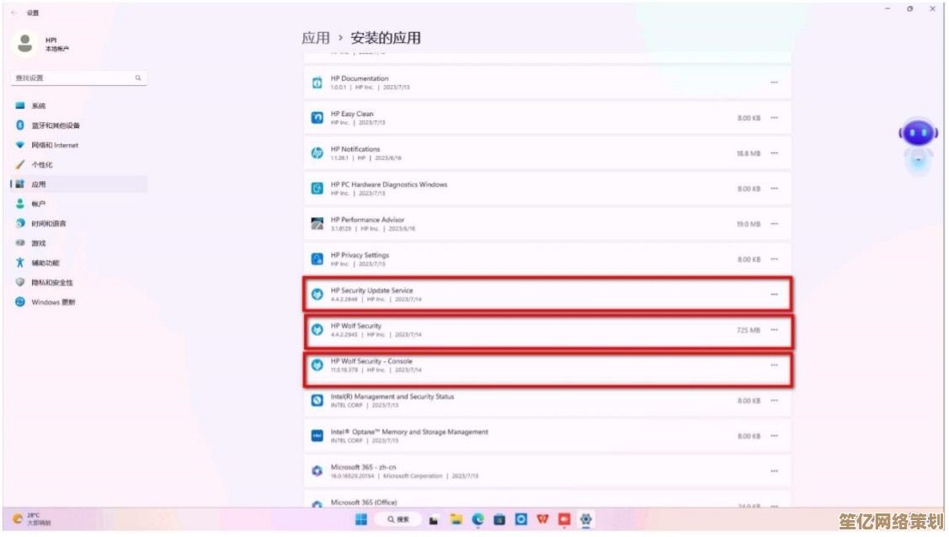The height and width of the screenshot is (537, 949).
Task: Open more options for HP Privacy Settings
Action: click(x=774, y=259)
